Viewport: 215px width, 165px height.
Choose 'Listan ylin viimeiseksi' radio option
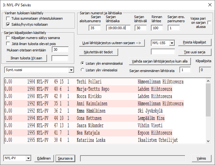click(x=83, y=70)
